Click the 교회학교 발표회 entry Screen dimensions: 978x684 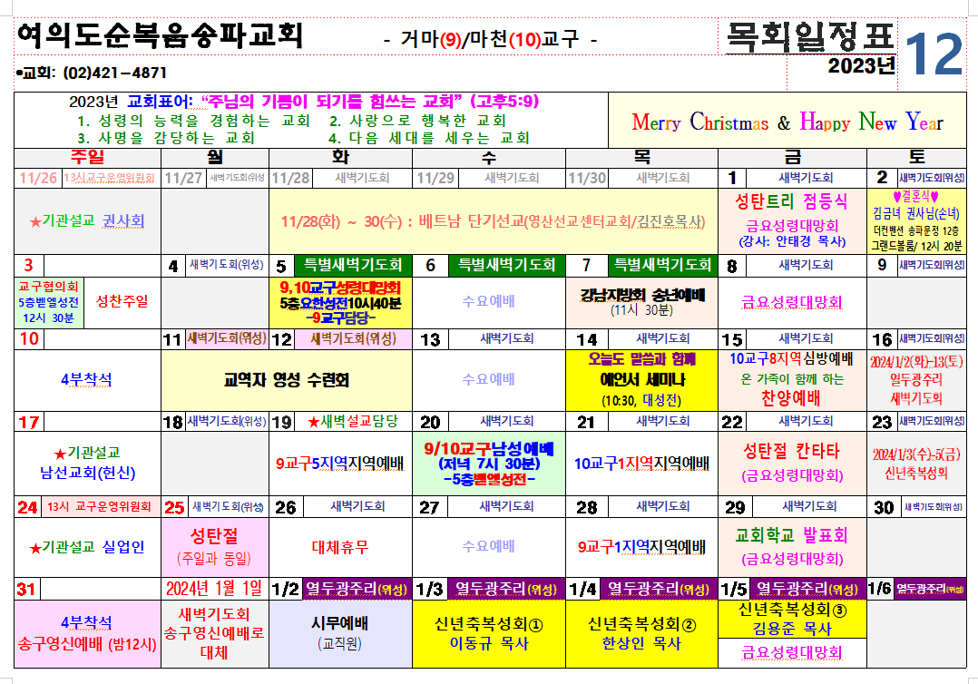click(x=791, y=535)
